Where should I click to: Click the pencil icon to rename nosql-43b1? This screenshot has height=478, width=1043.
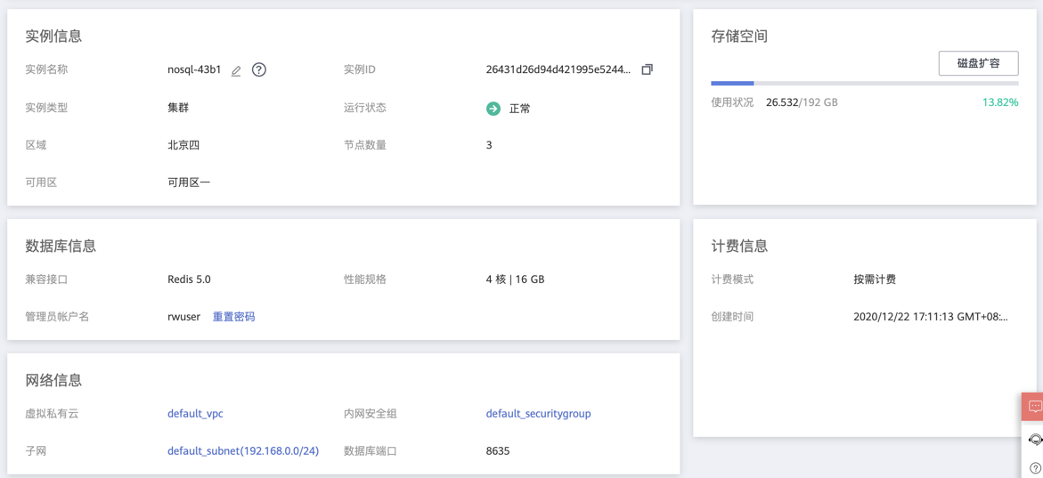(x=236, y=71)
